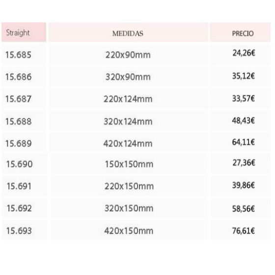Choose product code 15.690
This screenshot has height=275, width=275.
(x=19, y=164)
